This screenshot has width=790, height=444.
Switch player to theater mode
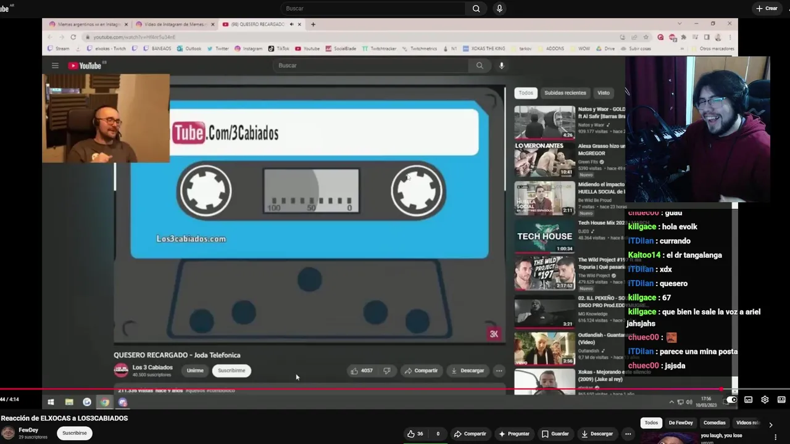click(781, 400)
